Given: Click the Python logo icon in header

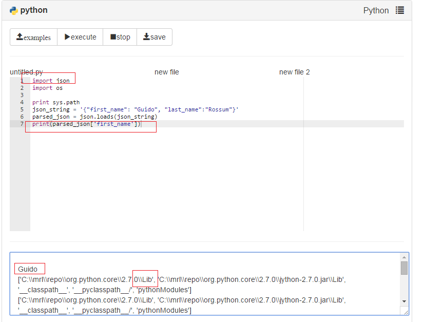Looking at the screenshot, I should (13, 11).
